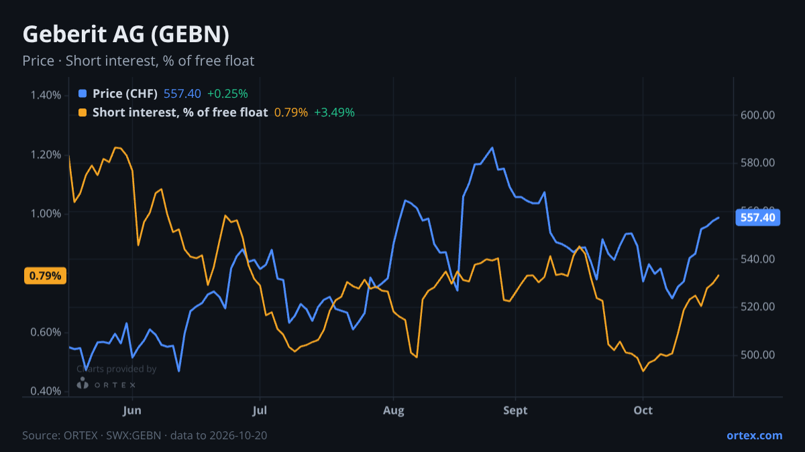Click the 540.00 right axis label
The height and width of the screenshot is (452, 805).
(x=757, y=259)
